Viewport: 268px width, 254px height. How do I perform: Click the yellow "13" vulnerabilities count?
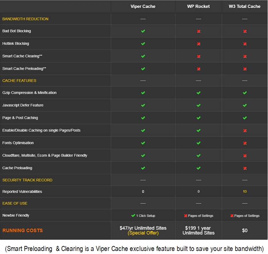pos(245,192)
